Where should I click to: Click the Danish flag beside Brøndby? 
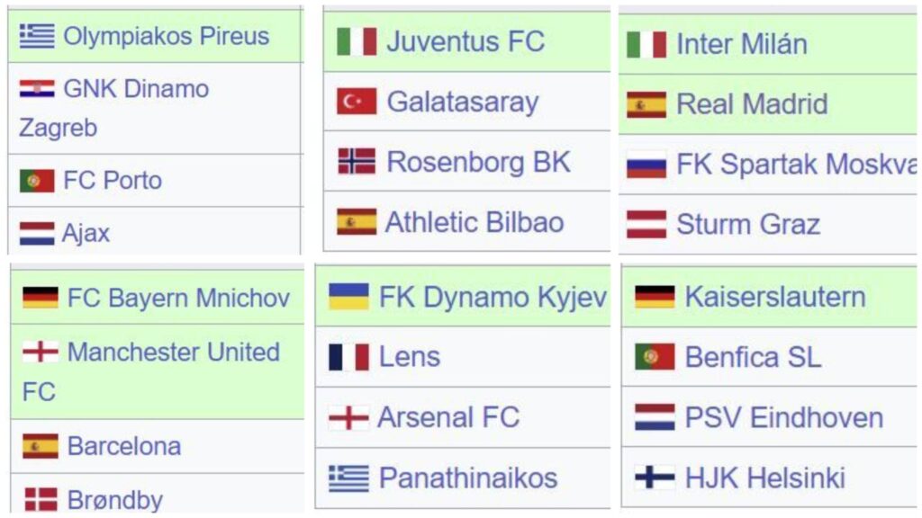41,500
